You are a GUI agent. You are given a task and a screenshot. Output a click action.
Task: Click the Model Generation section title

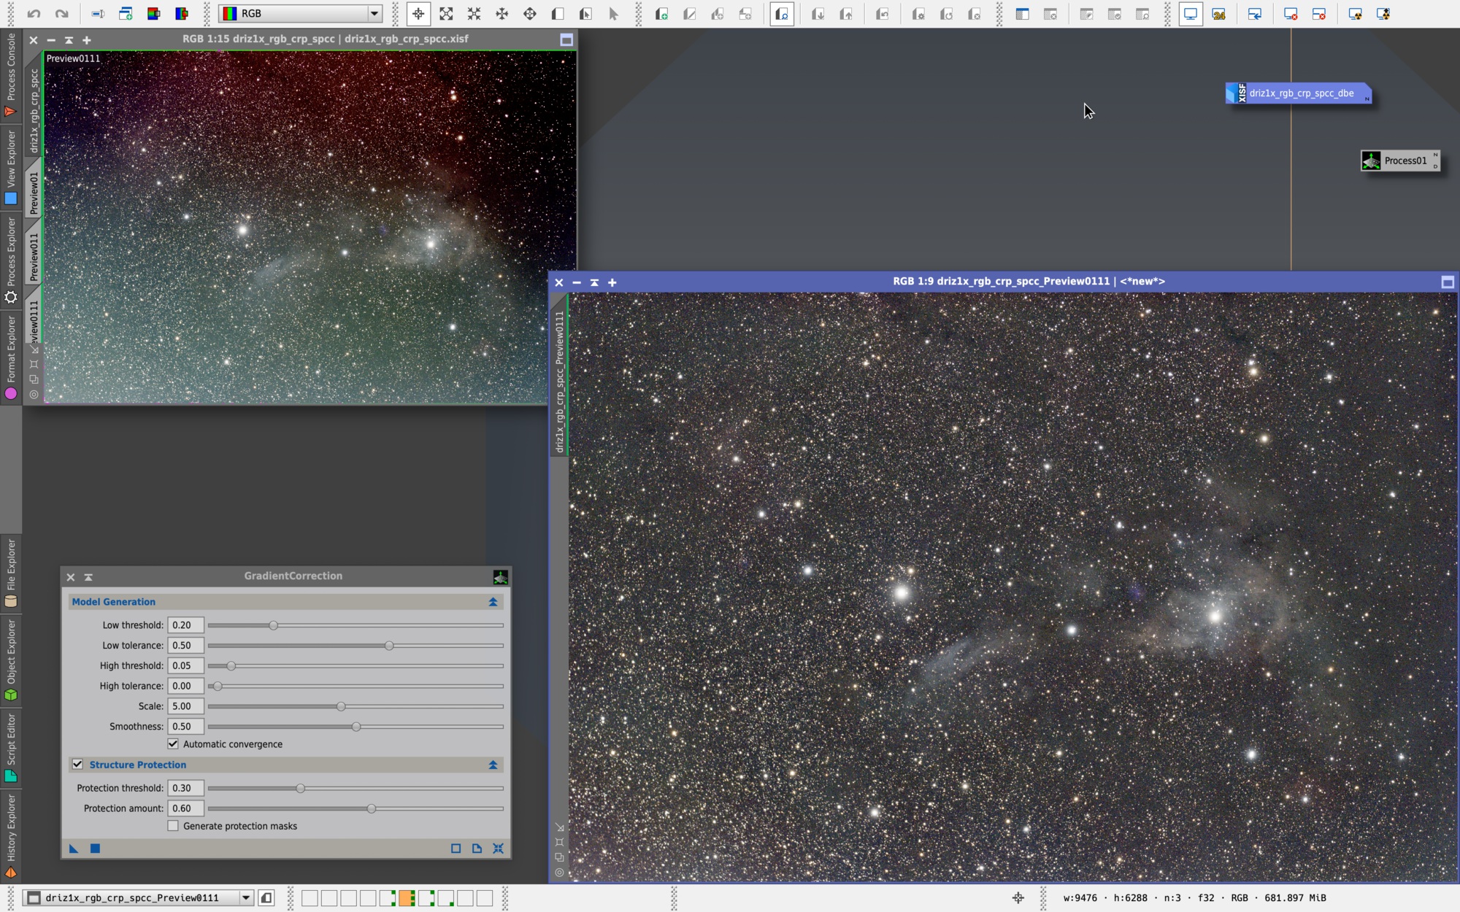(114, 602)
